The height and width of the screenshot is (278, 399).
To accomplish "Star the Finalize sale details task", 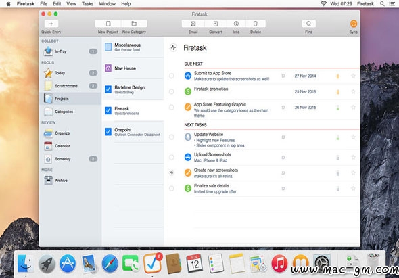I will (x=353, y=189).
